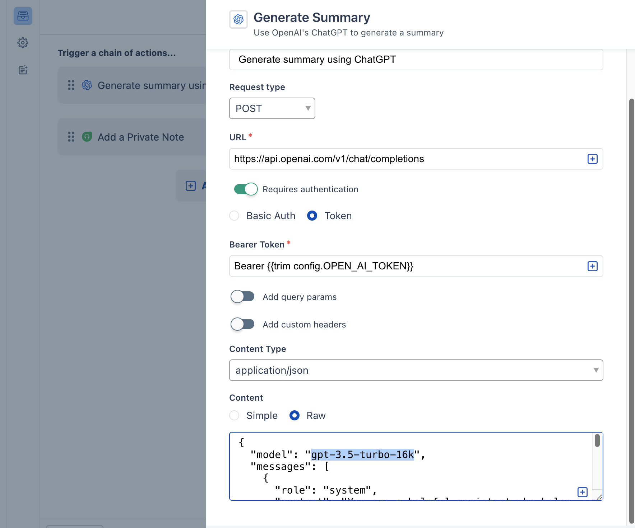The height and width of the screenshot is (528, 635).
Task: Choose the Raw content option
Action: point(295,415)
